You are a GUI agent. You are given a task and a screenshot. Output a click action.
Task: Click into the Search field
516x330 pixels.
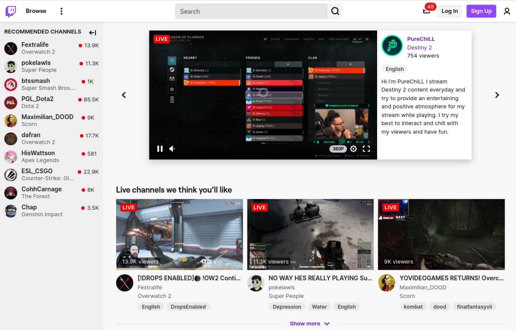(x=250, y=11)
